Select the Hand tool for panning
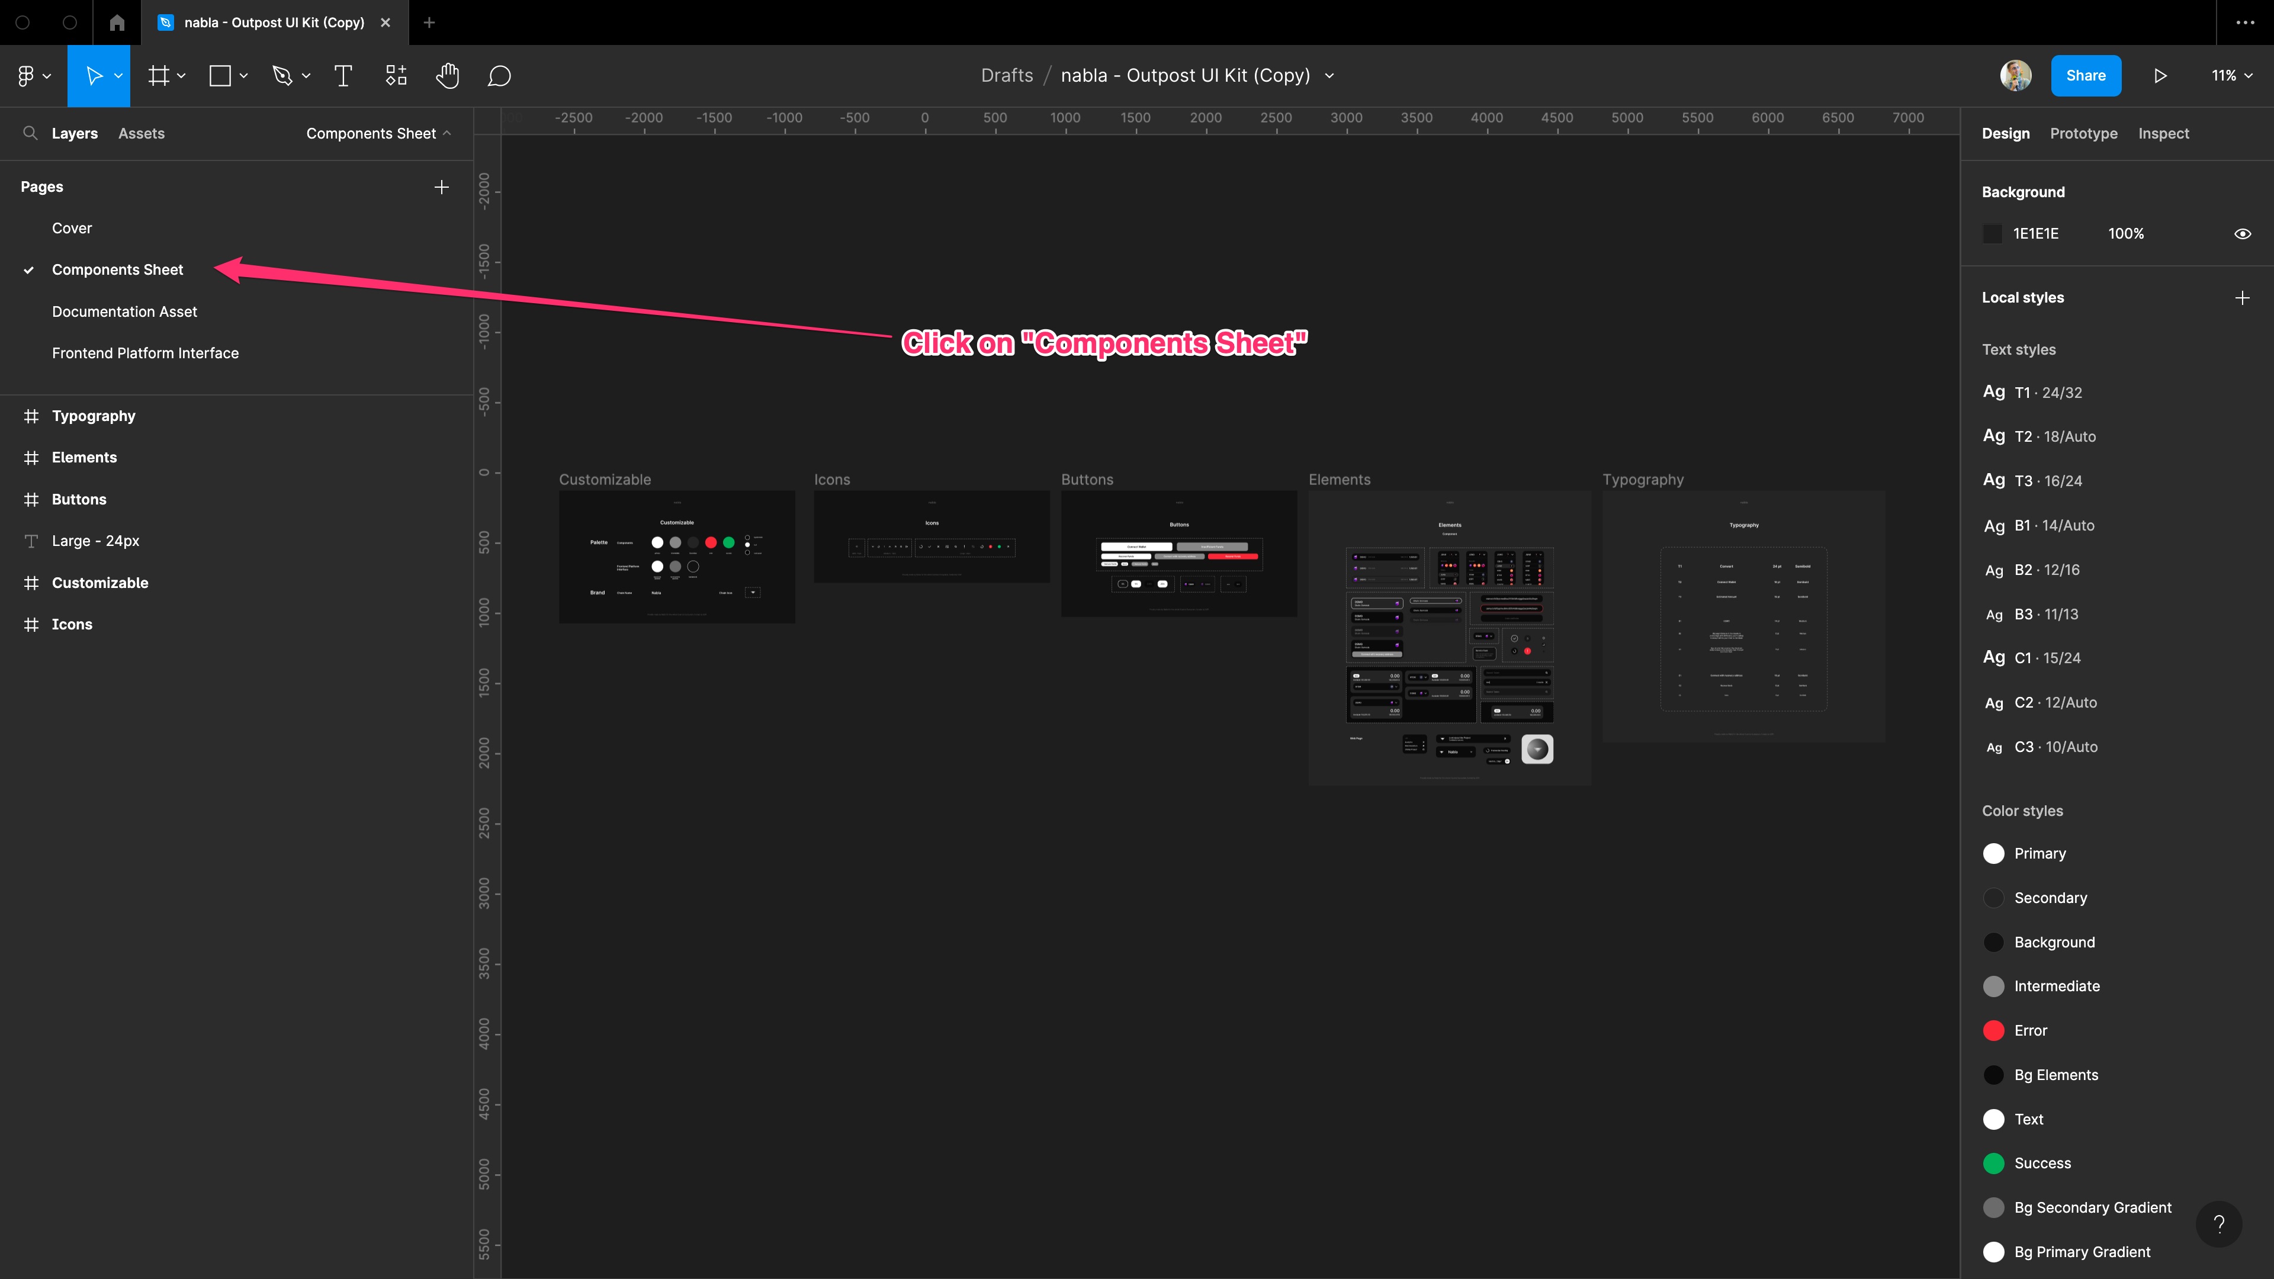 point(448,75)
